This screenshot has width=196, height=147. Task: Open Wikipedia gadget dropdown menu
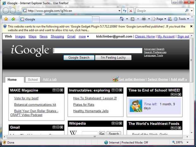pyautogui.click(x=113, y=123)
